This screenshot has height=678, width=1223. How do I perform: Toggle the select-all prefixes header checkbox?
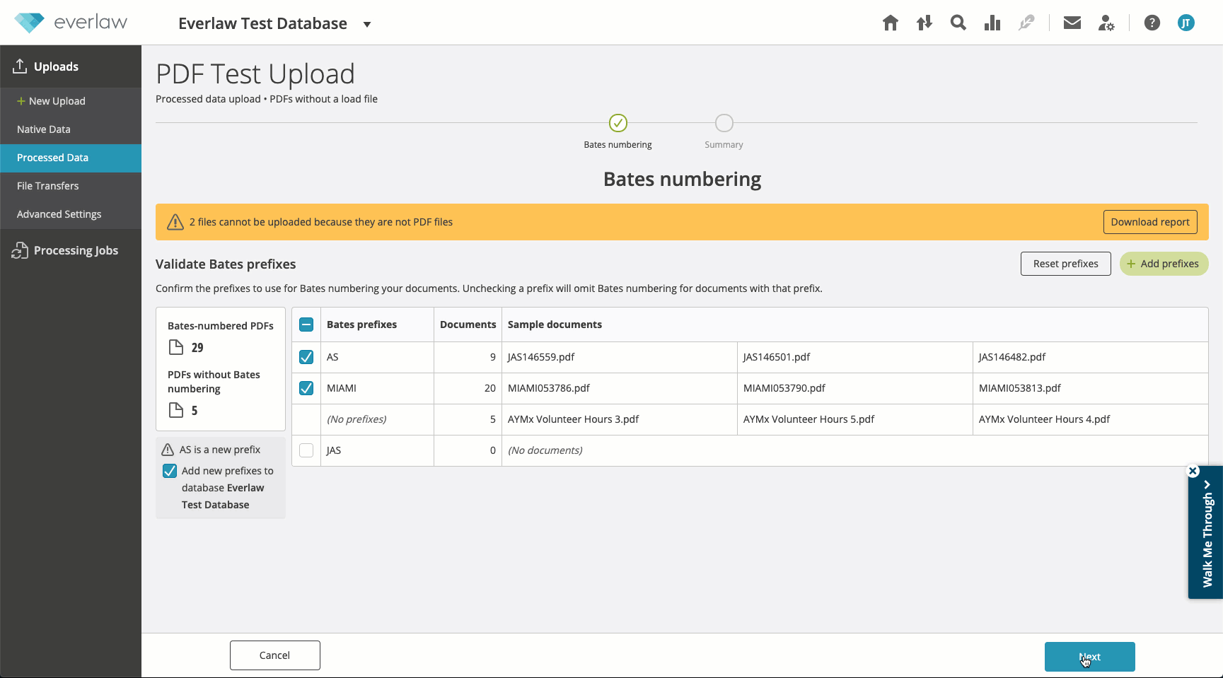coord(306,325)
